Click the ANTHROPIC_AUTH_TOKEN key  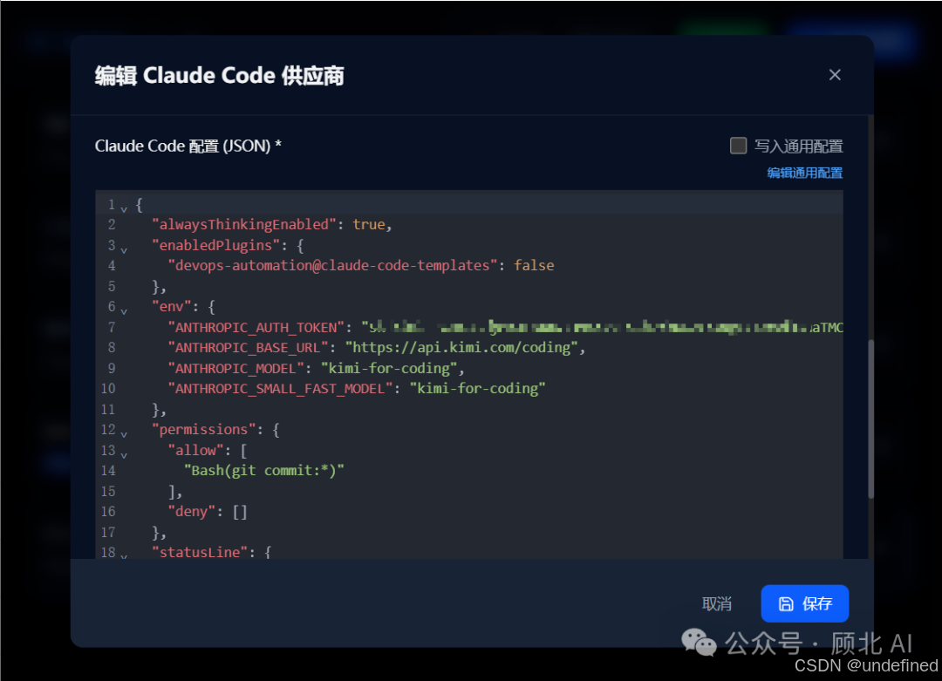(256, 327)
